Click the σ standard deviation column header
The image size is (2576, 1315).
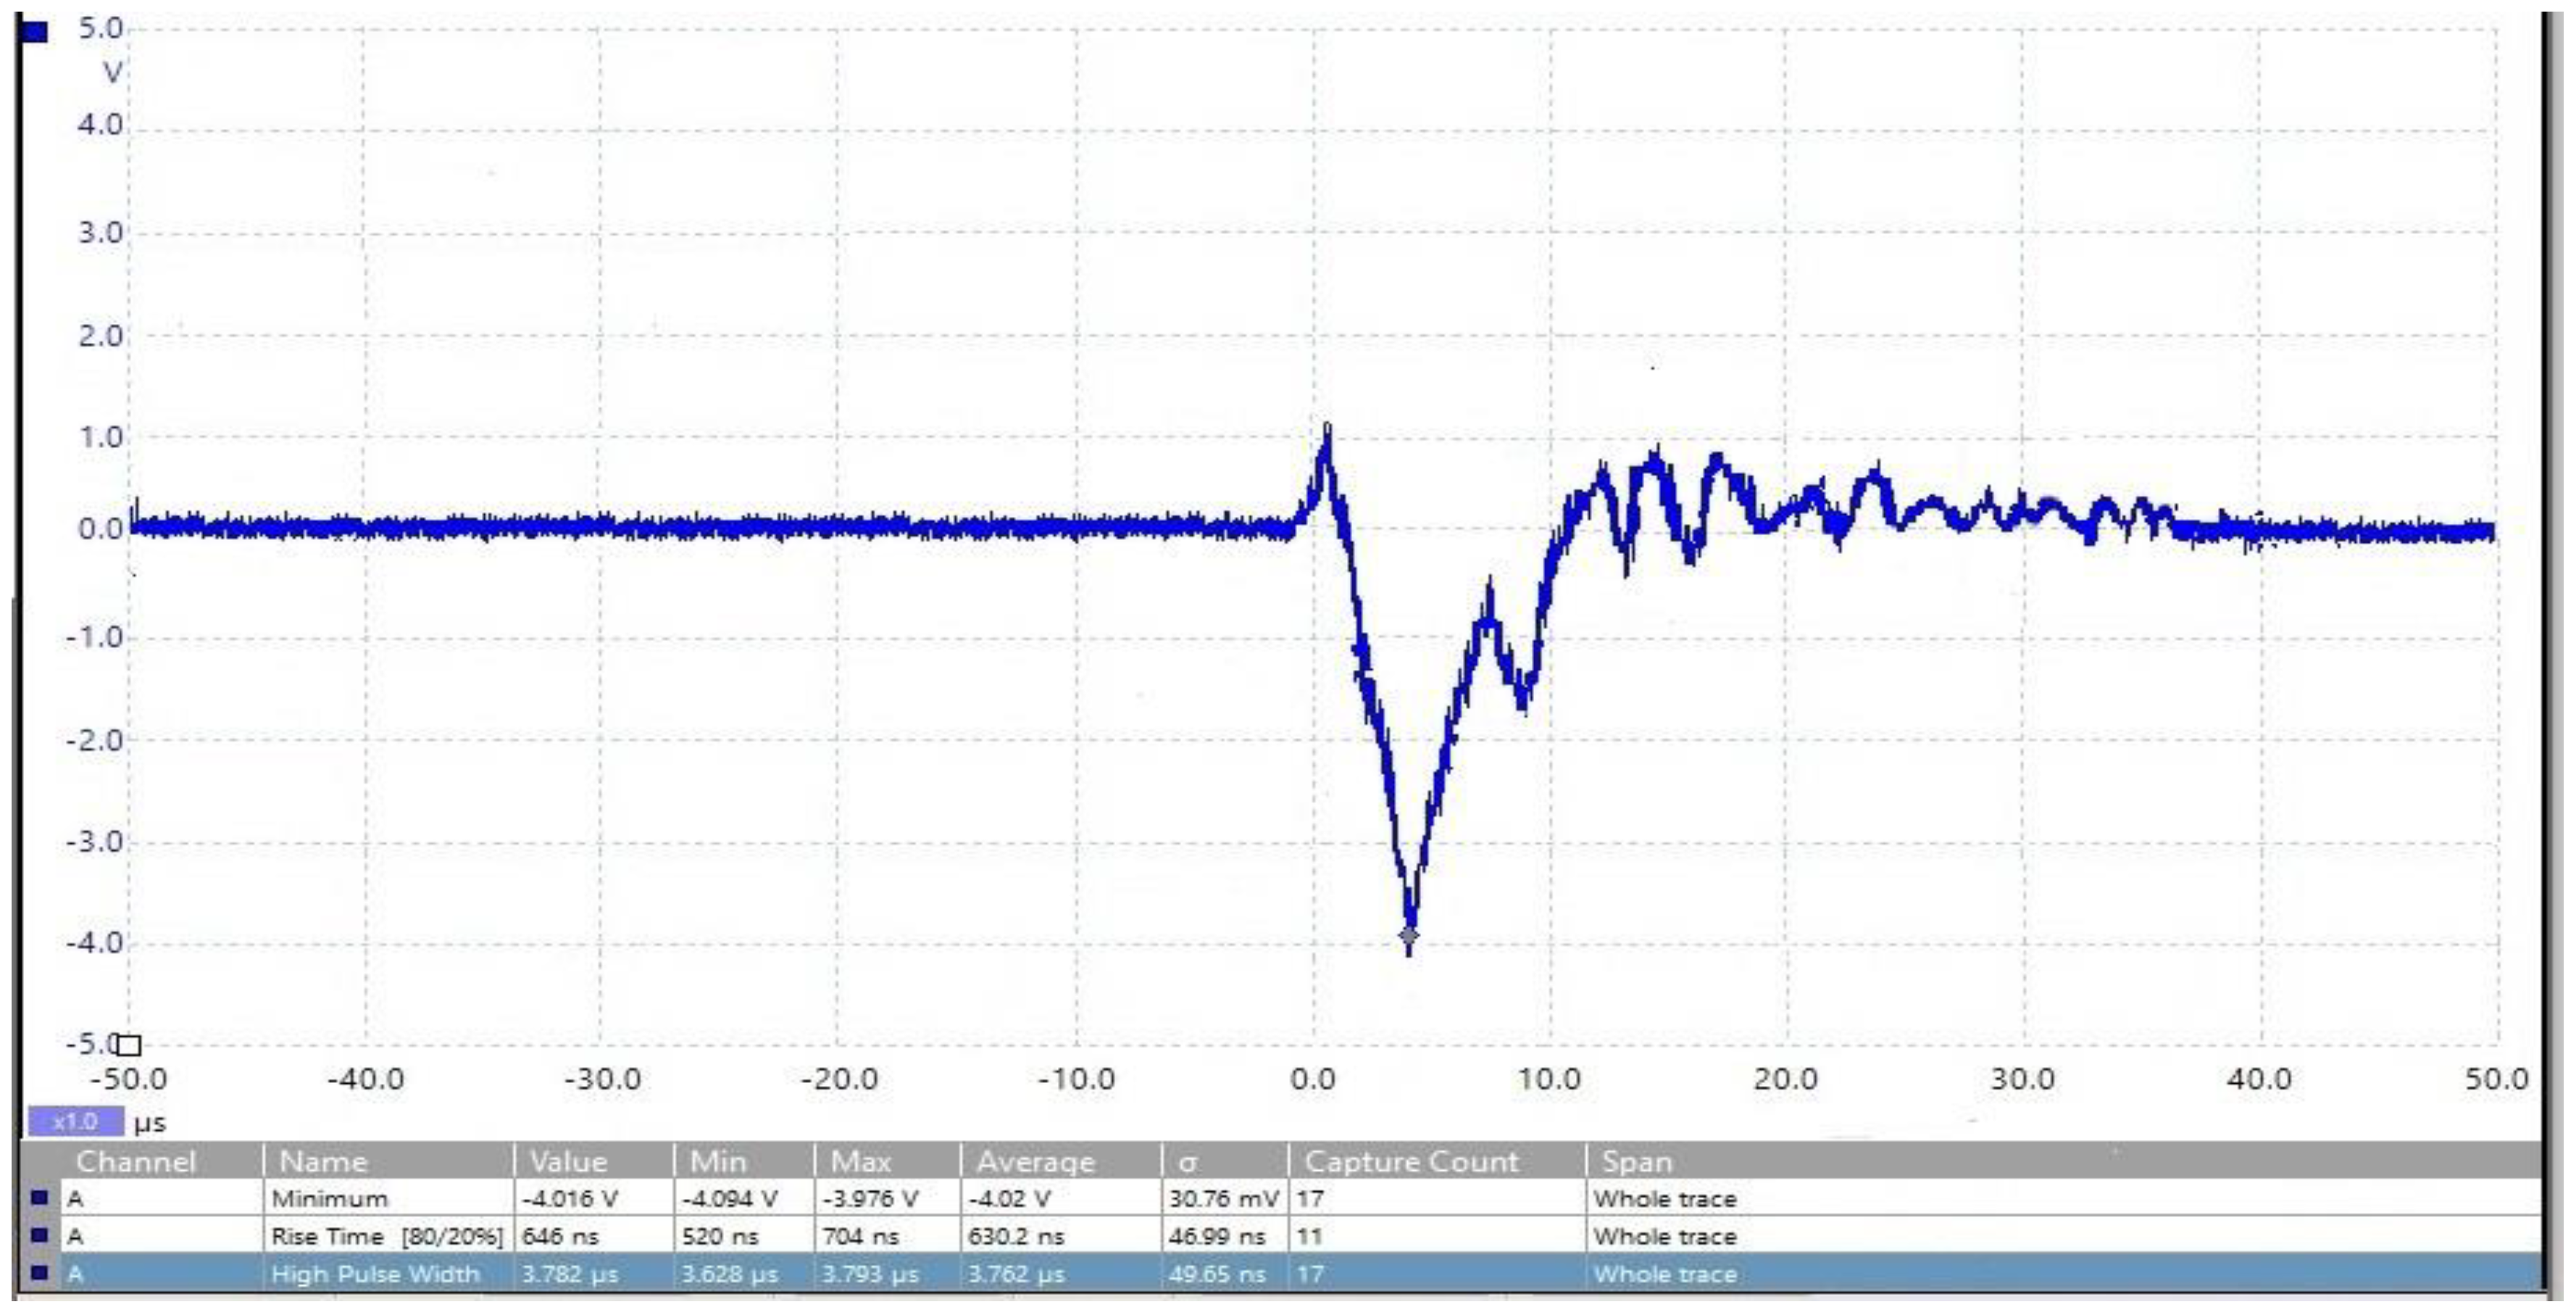click(x=1188, y=1162)
